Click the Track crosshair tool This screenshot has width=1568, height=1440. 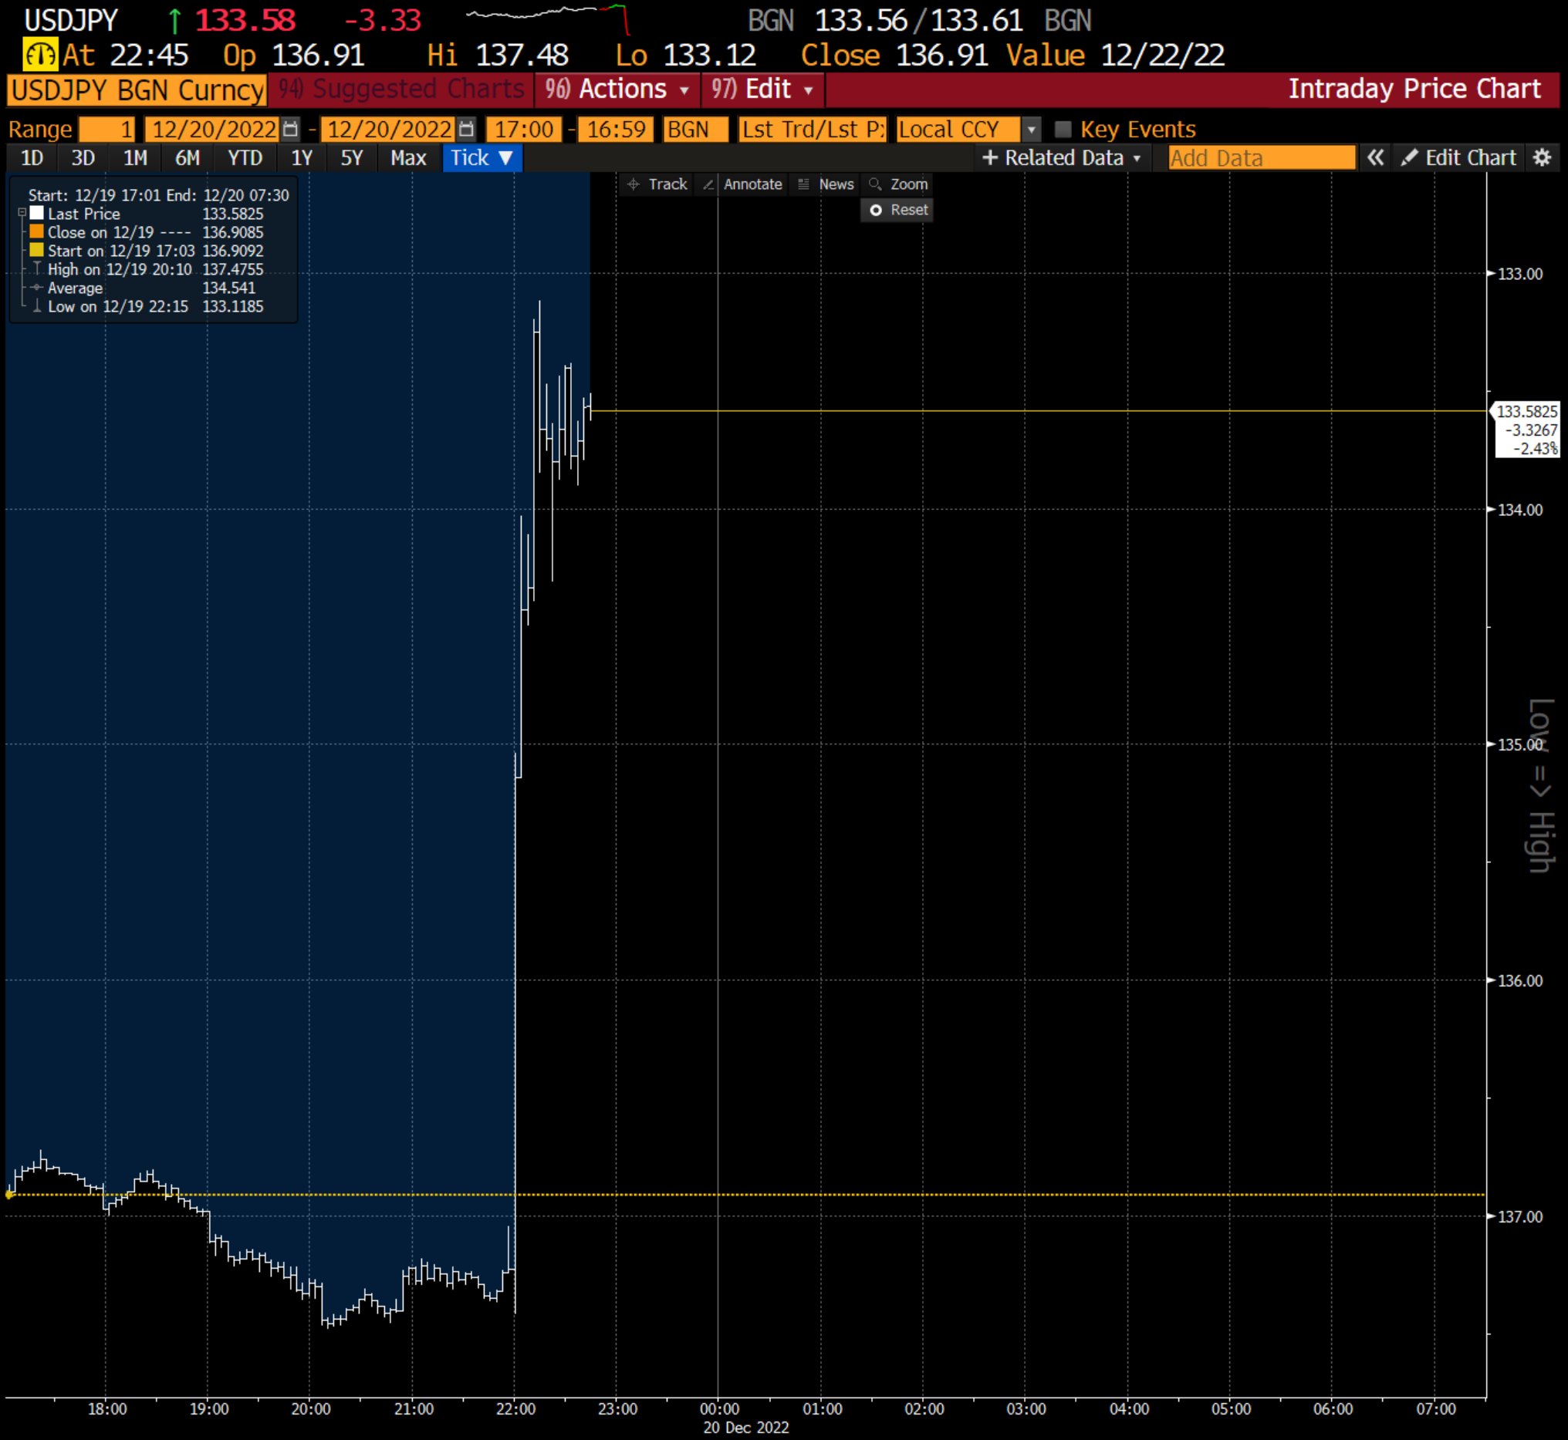point(657,184)
